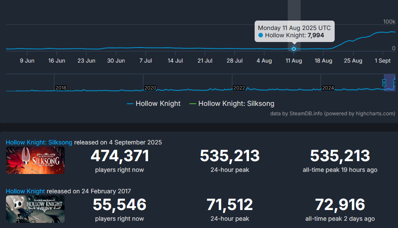The height and width of the screenshot is (228, 398).
Task: Click the '4 Aug' axis label
Action: click(264, 61)
